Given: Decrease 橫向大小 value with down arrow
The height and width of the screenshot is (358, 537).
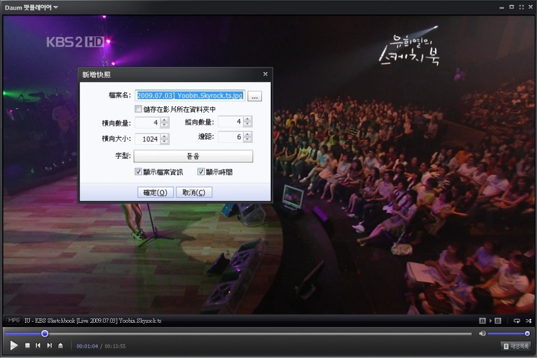Looking at the screenshot, I should click(x=164, y=141).
